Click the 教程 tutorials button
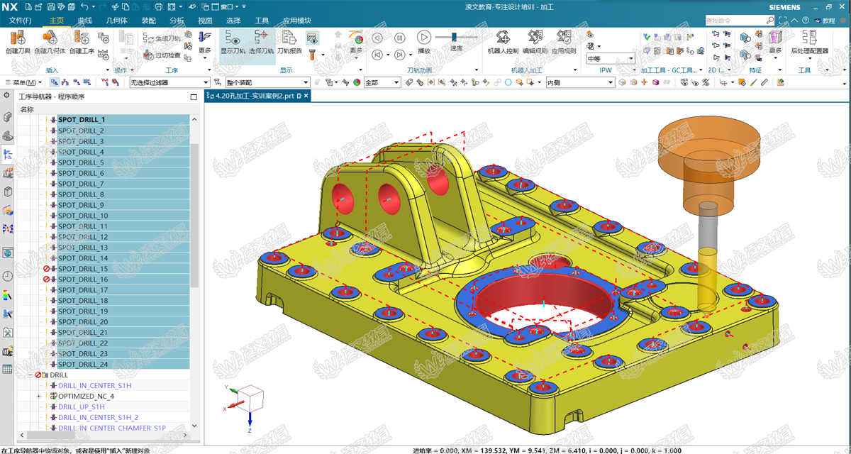Image resolution: width=851 pixels, height=454 pixels. 824,21
